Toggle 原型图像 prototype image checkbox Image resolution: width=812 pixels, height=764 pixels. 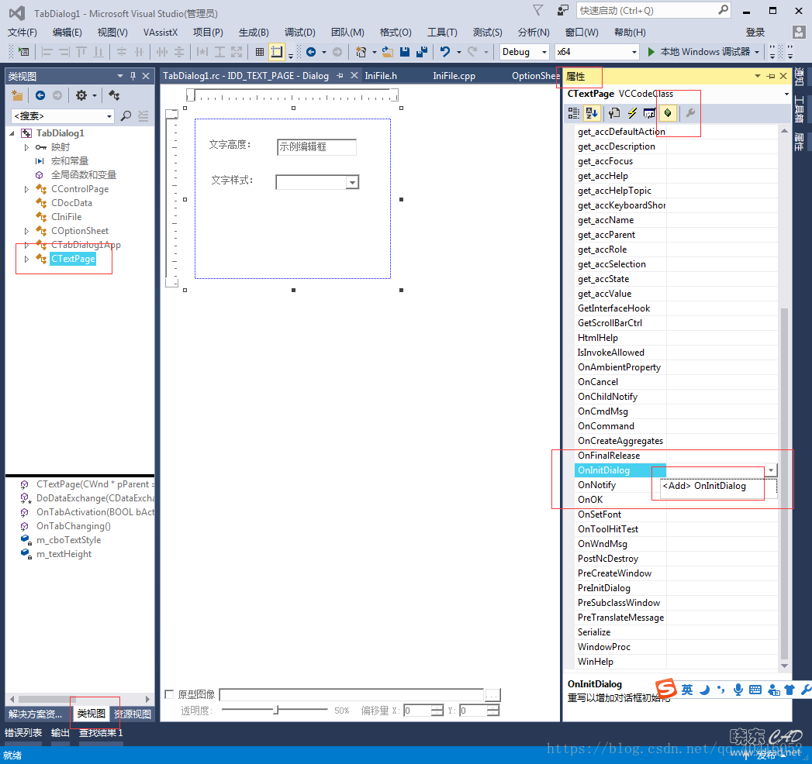click(x=169, y=694)
